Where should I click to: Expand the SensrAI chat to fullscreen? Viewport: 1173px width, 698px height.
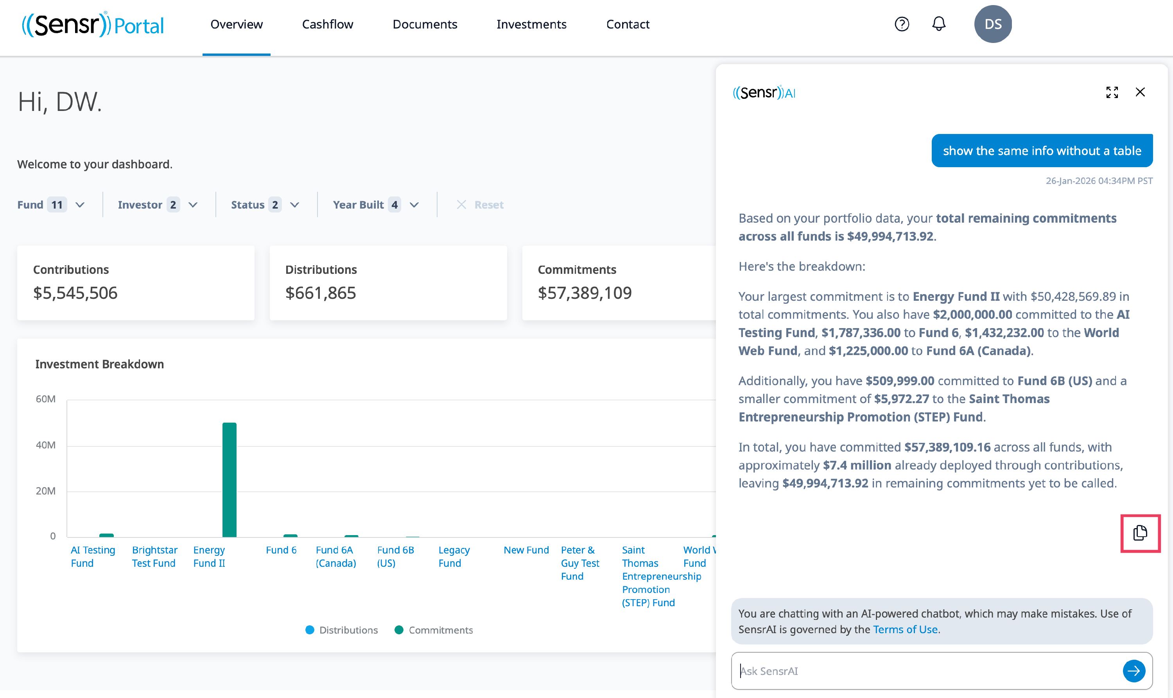1112,92
